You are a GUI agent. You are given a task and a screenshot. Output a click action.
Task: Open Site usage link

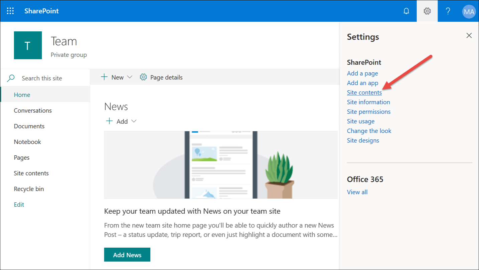pos(361,121)
